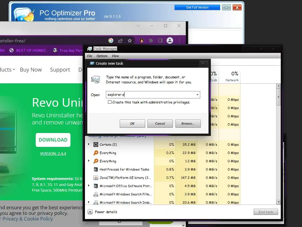This screenshot has width=302, height=227.
Task: Open Chrome's three-dot menu
Action: click(x=179, y=40)
